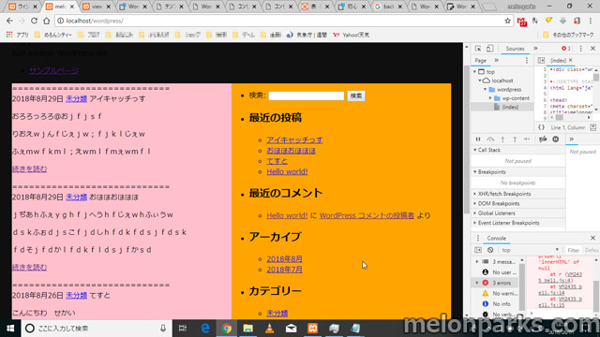Image resolution: width=600 pixels, height=337 pixels.
Task: Step out of current function
Action: (515, 139)
